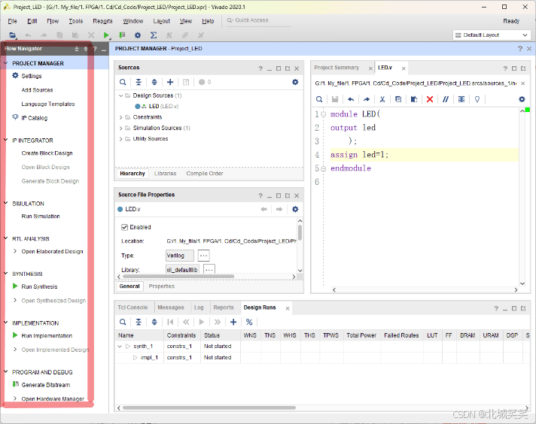The image size is (536, 424).
Task: Click save file icon in editor toolbar
Action: [335, 99]
